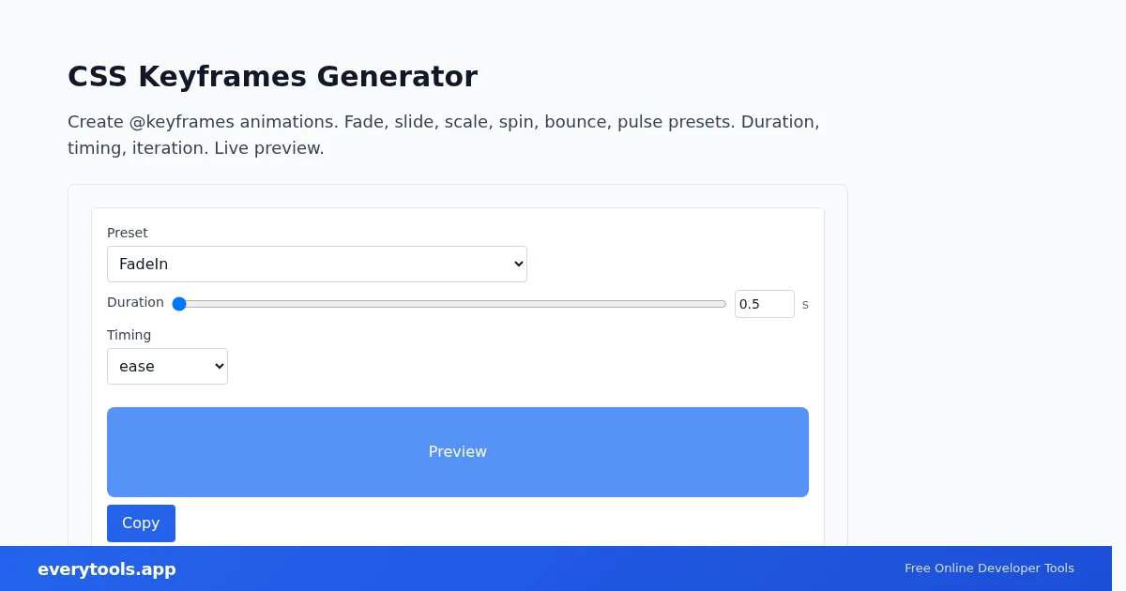Click the chevron arrow of the Preset select
Image resolution: width=1126 pixels, height=591 pixels.
(x=519, y=265)
